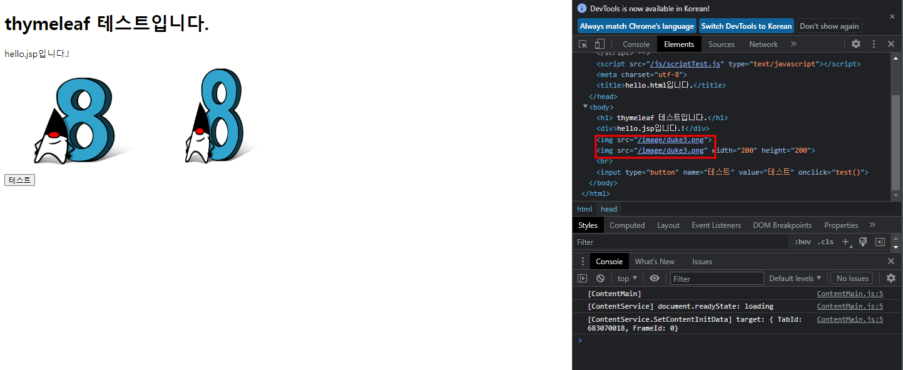Close the console drawer

pyautogui.click(x=891, y=261)
